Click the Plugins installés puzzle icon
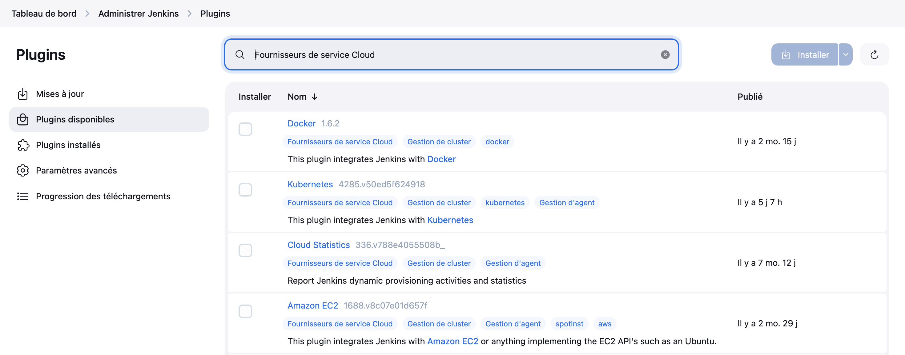Viewport: 905px width, 355px height. click(x=23, y=145)
